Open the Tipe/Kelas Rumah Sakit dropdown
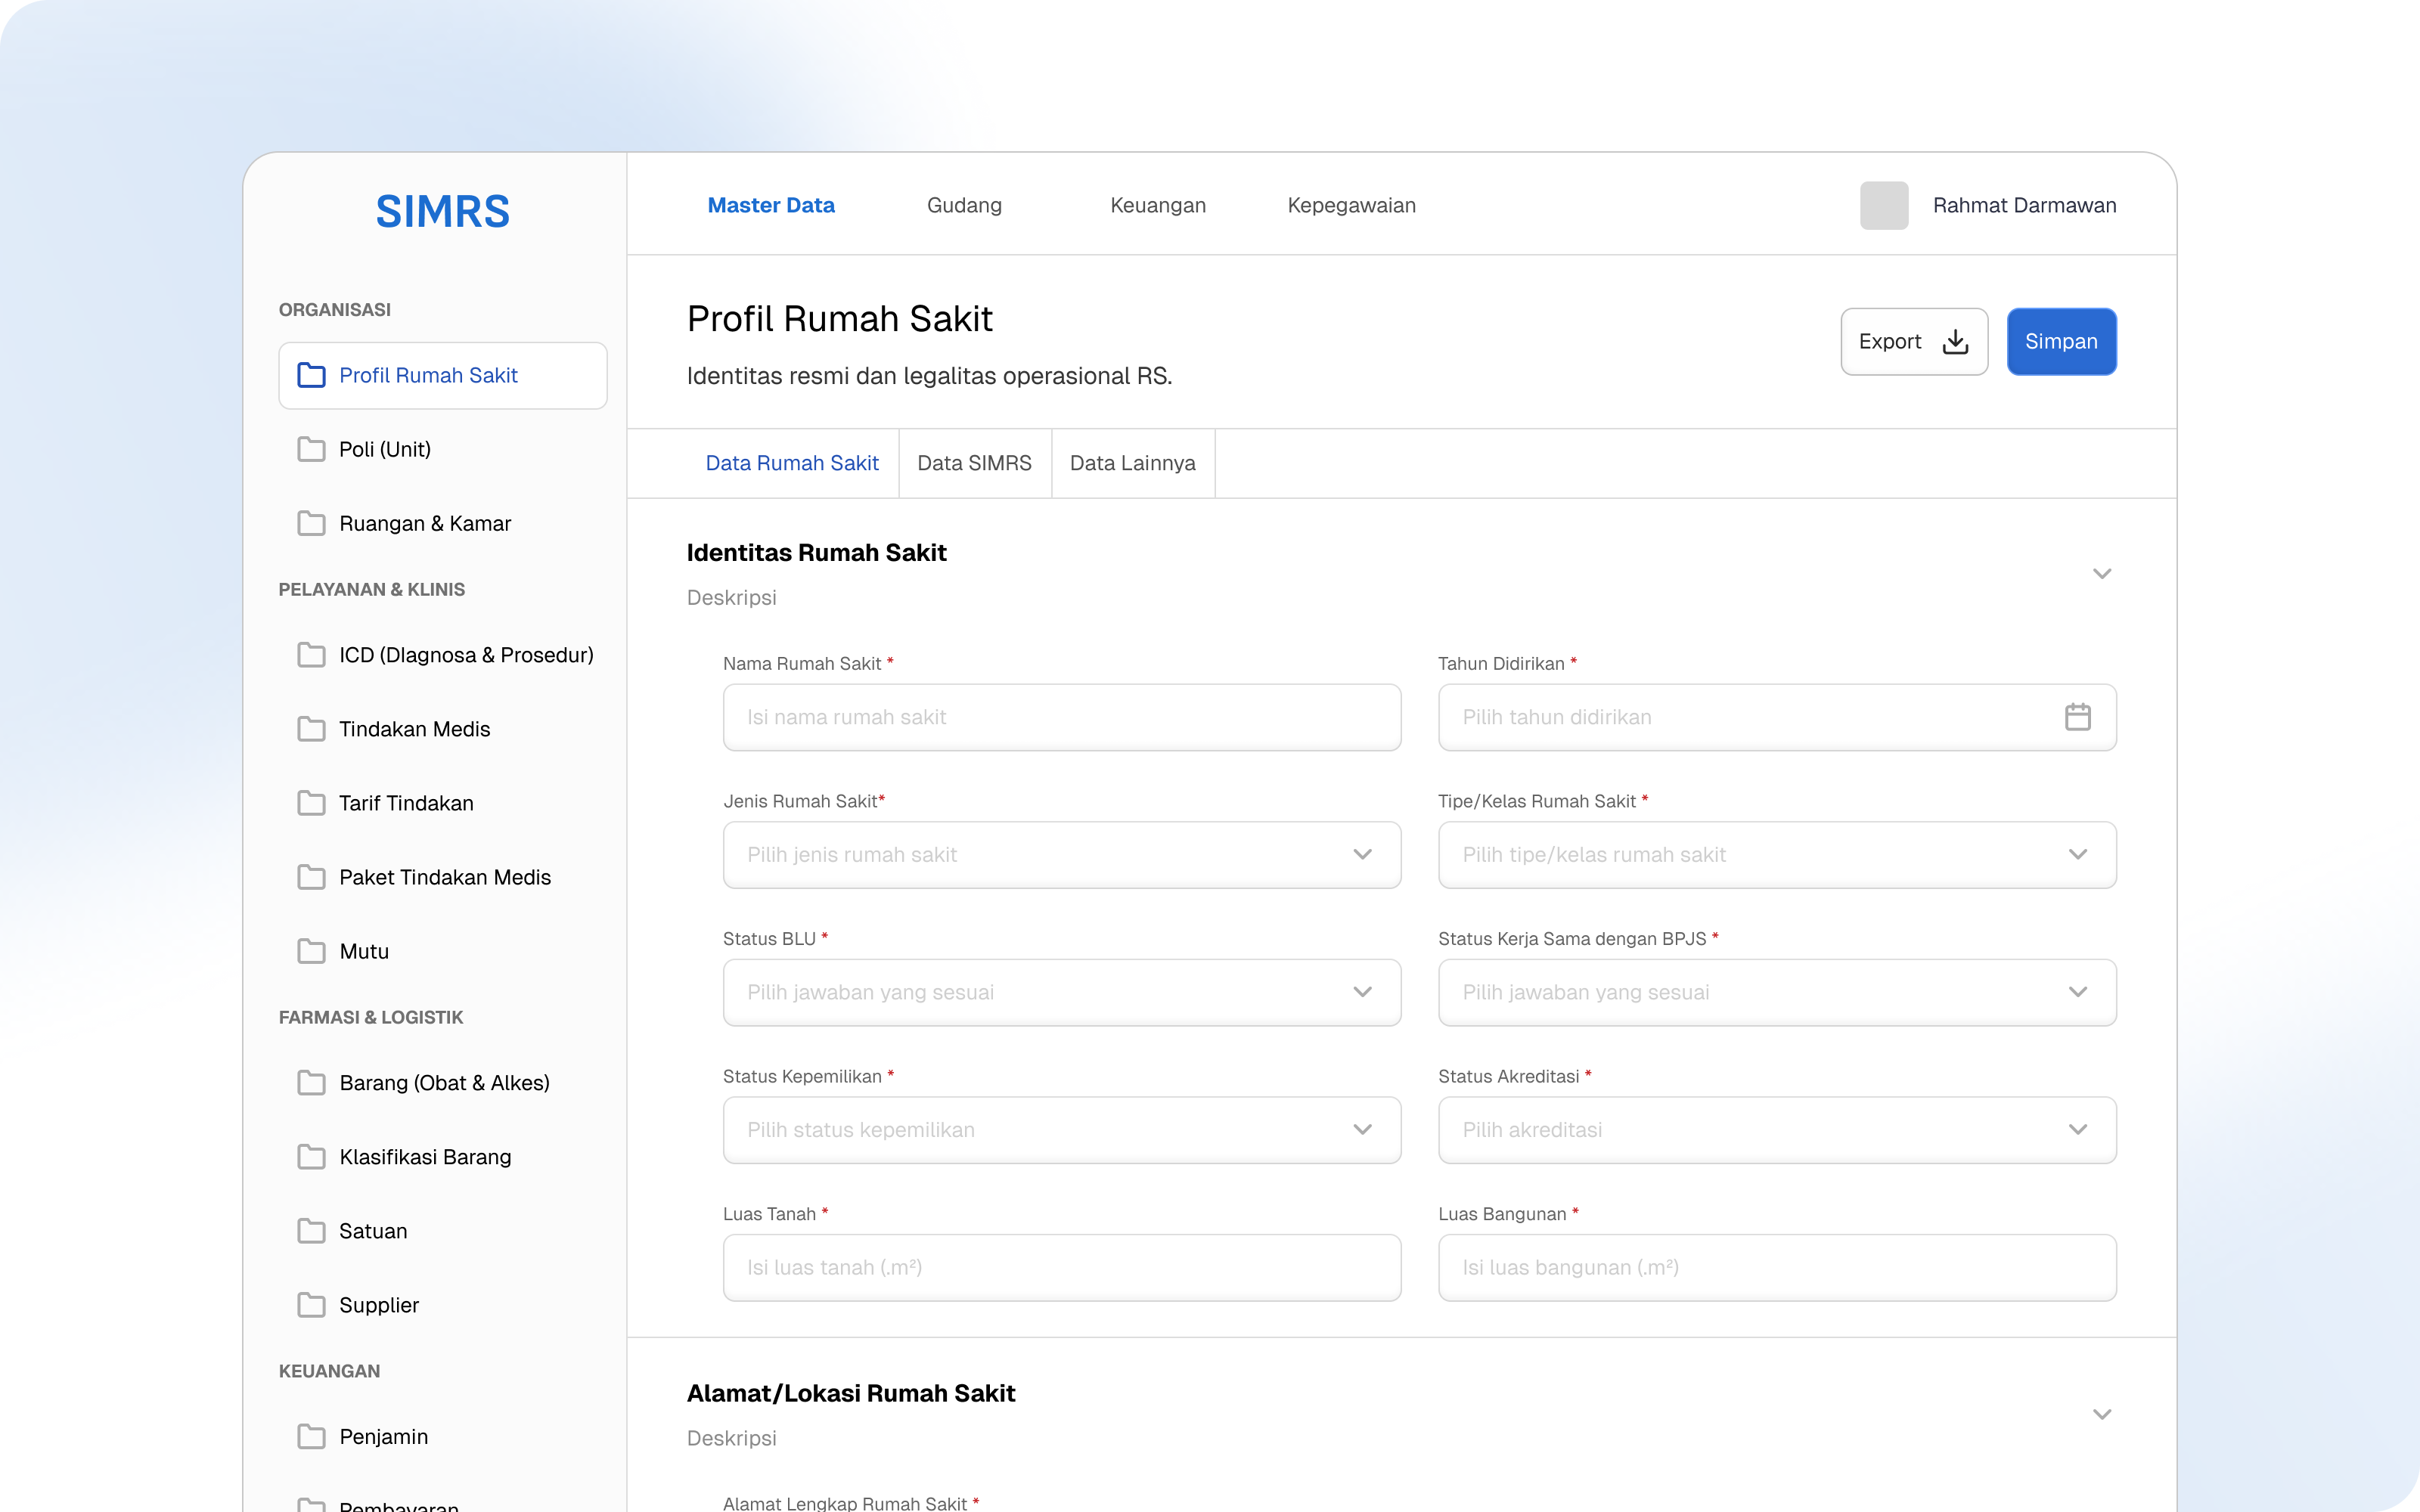This screenshot has width=2420, height=1512. (x=1777, y=855)
